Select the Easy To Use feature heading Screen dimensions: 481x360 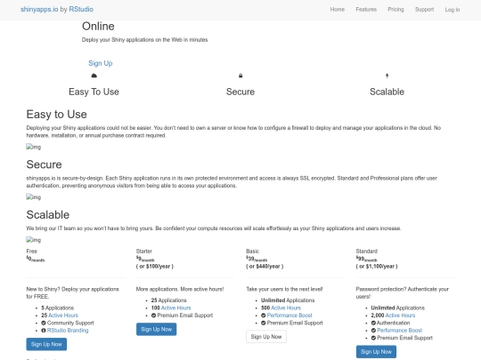pos(94,92)
